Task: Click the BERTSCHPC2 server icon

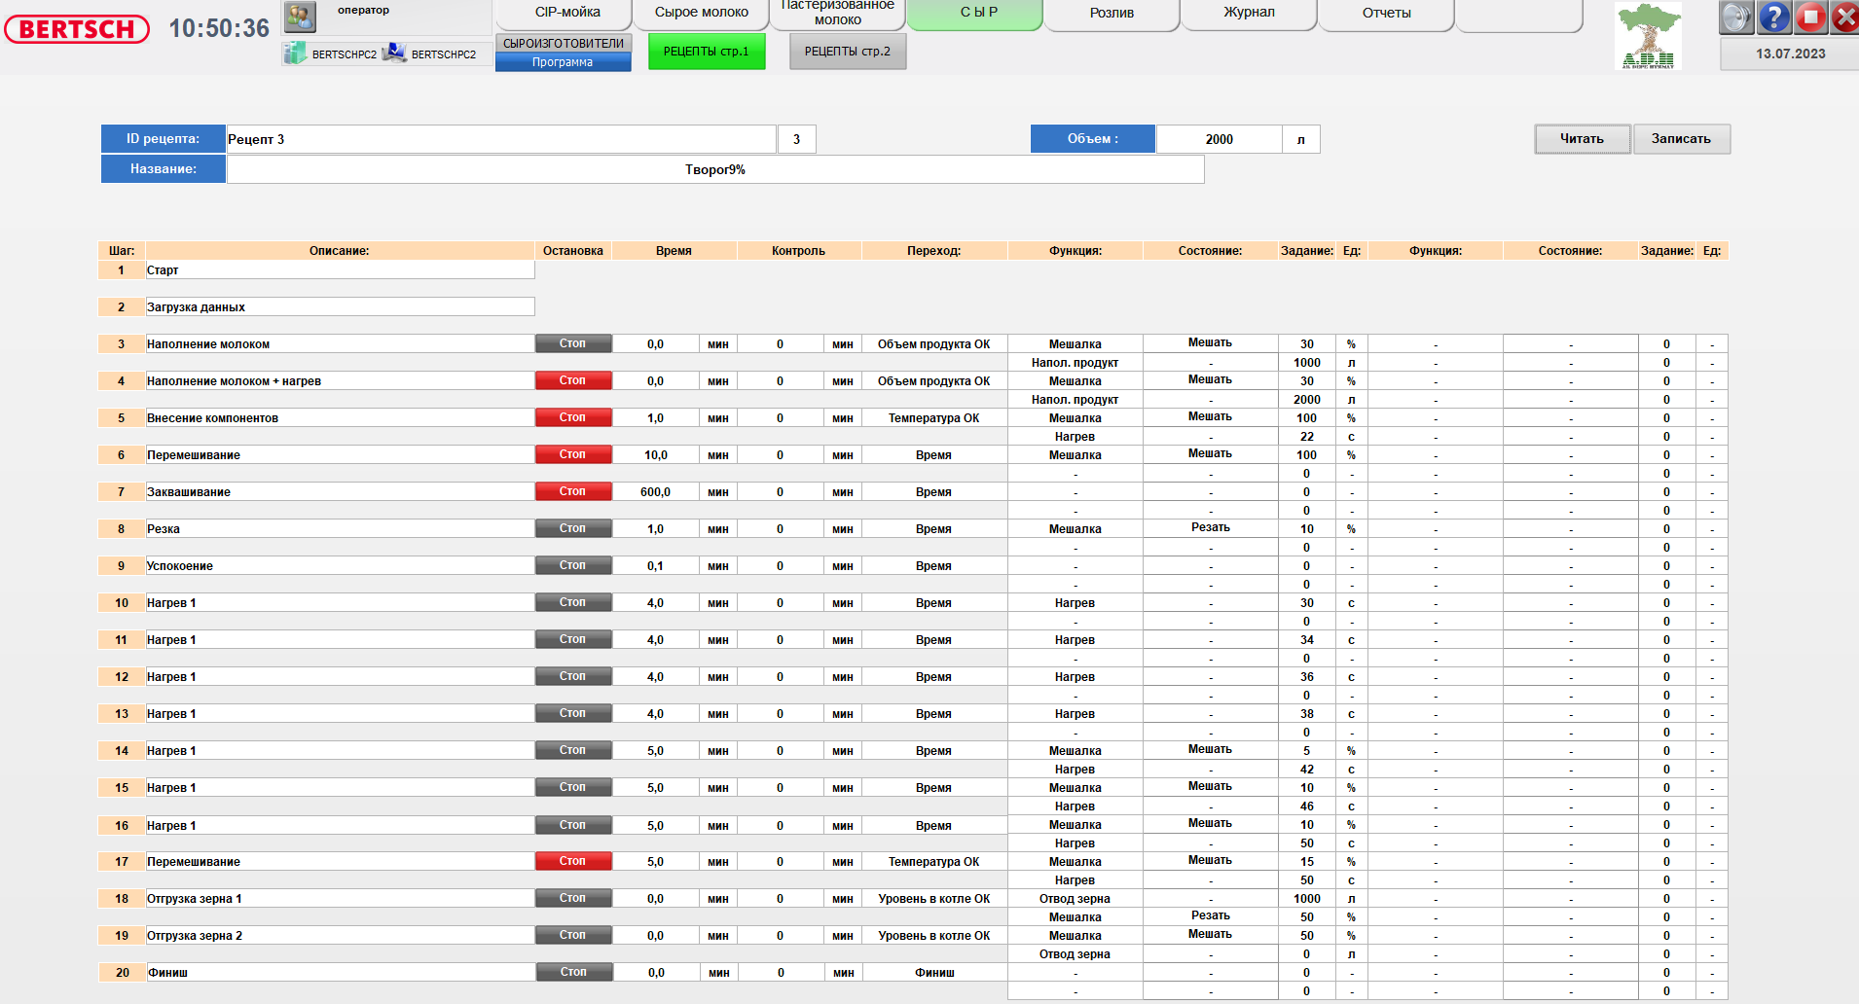Action: tap(295, 54)
